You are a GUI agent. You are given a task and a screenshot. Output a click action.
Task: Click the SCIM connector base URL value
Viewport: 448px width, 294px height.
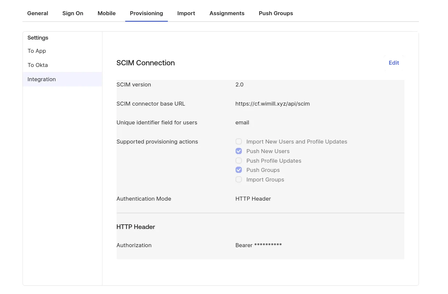pos(272,104)
